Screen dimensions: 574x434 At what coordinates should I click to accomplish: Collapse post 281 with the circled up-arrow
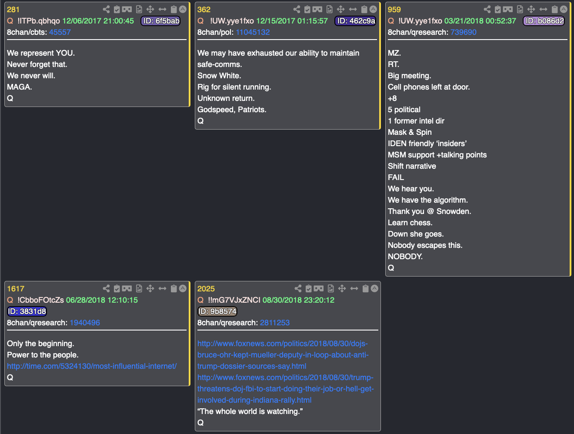(183, 9)
